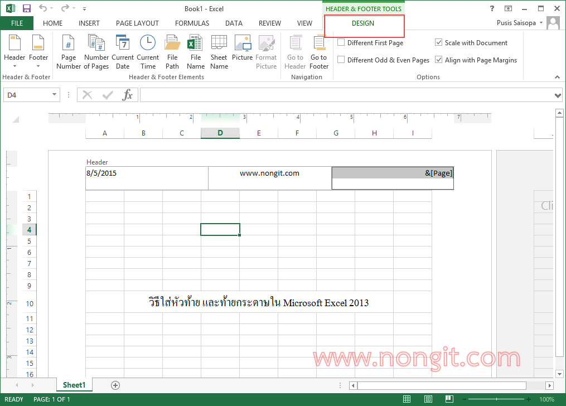Switch to Page Layout view in status bar
The image size is (566, 406).
click(428, 399)
